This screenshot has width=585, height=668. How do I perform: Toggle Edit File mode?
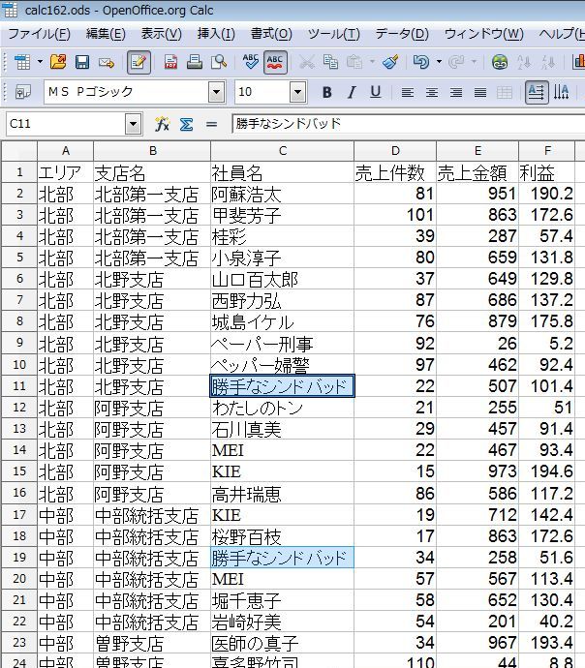[x=139, y=62]
